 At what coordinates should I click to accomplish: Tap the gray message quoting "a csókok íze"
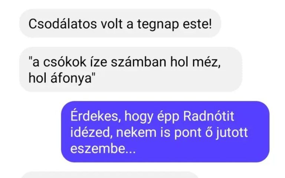(131, 70)
